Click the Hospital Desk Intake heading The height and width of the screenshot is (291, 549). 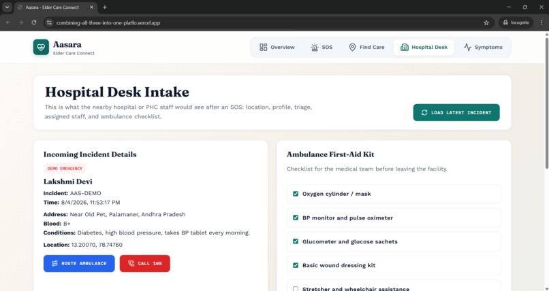tap(117, 92)
